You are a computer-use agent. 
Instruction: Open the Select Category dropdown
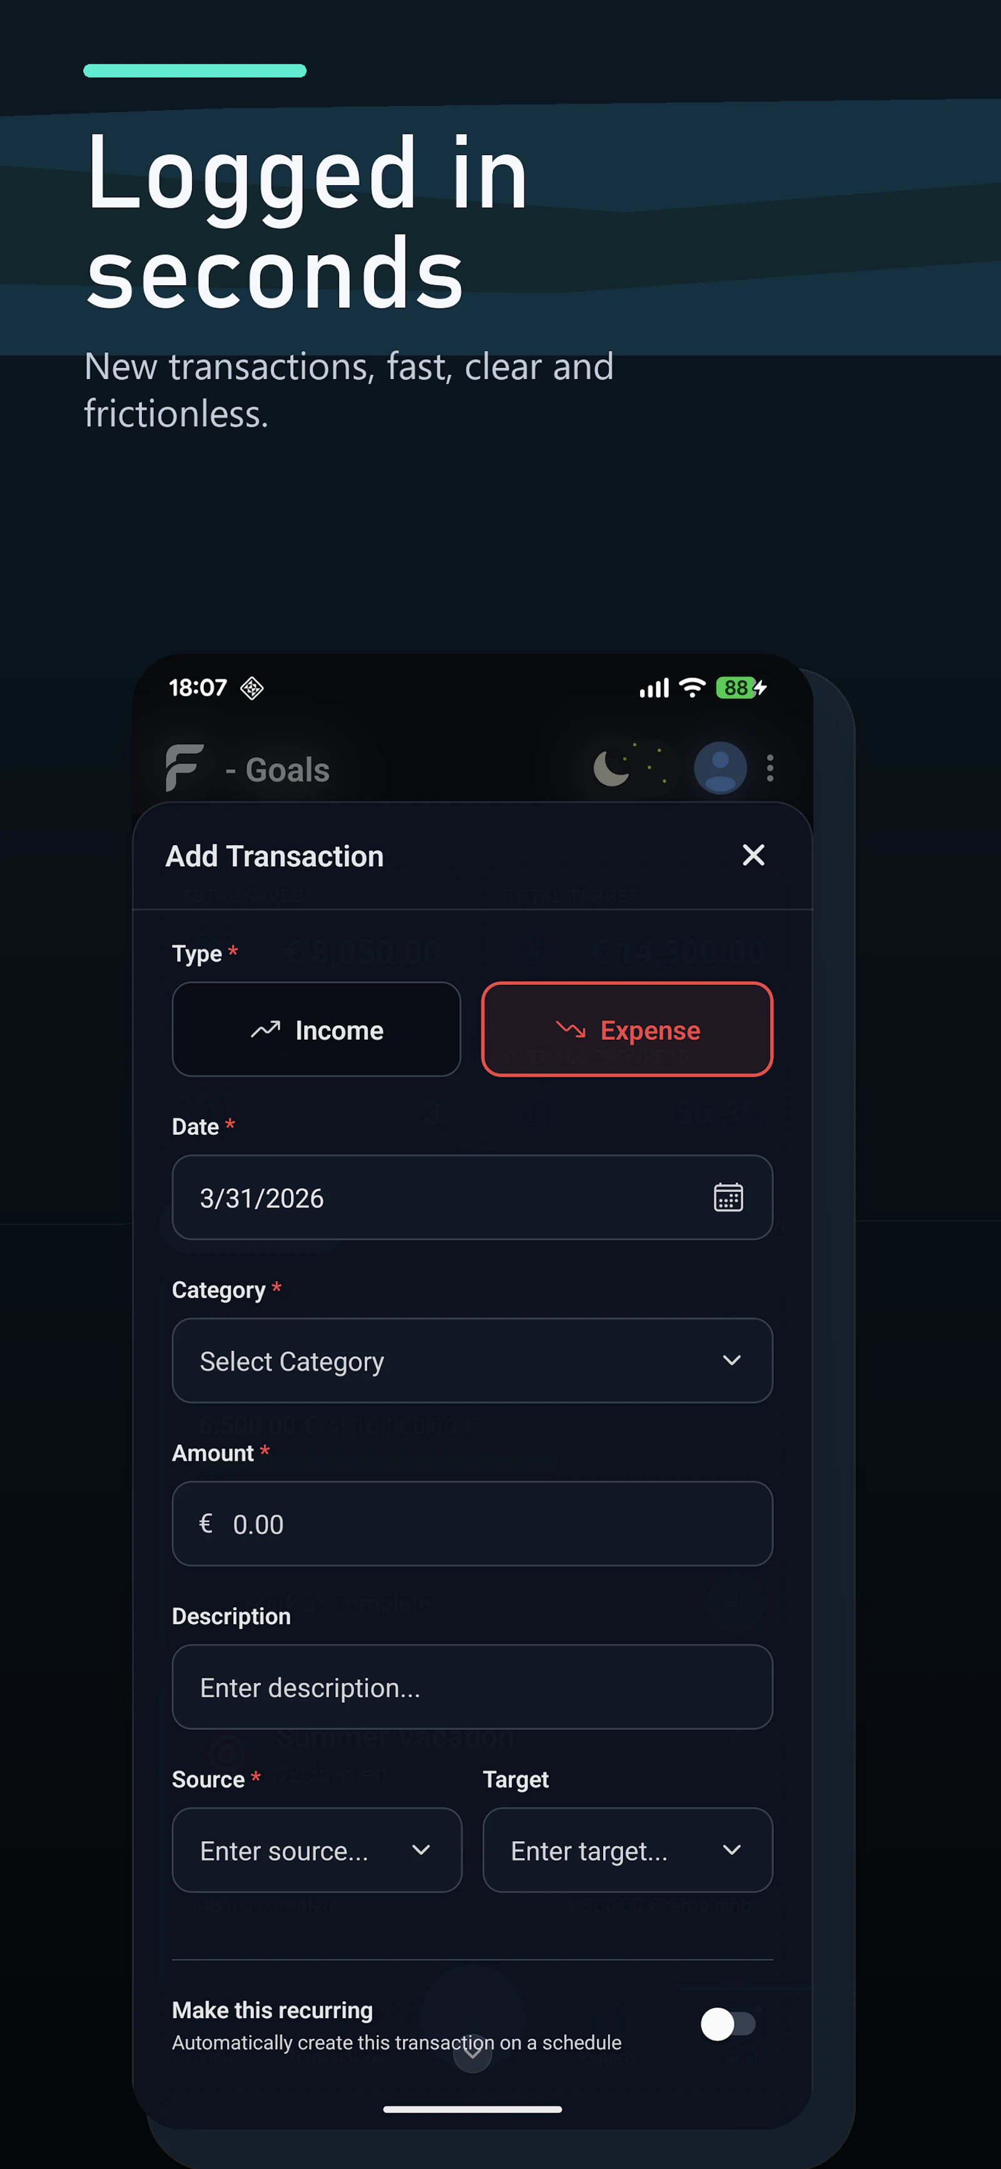472,1361
